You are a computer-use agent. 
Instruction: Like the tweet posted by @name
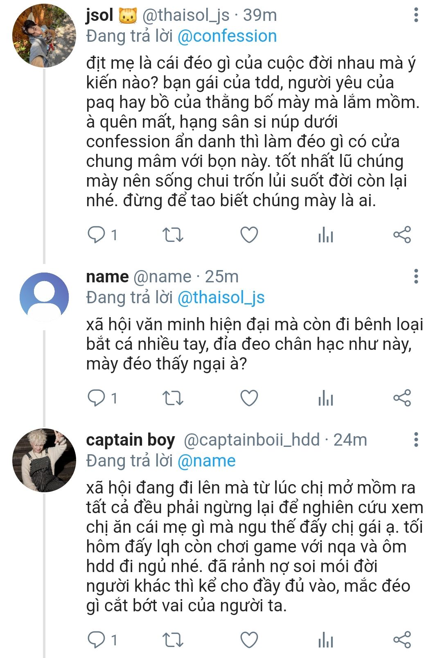pyautogui.click(x=249, y=398)
